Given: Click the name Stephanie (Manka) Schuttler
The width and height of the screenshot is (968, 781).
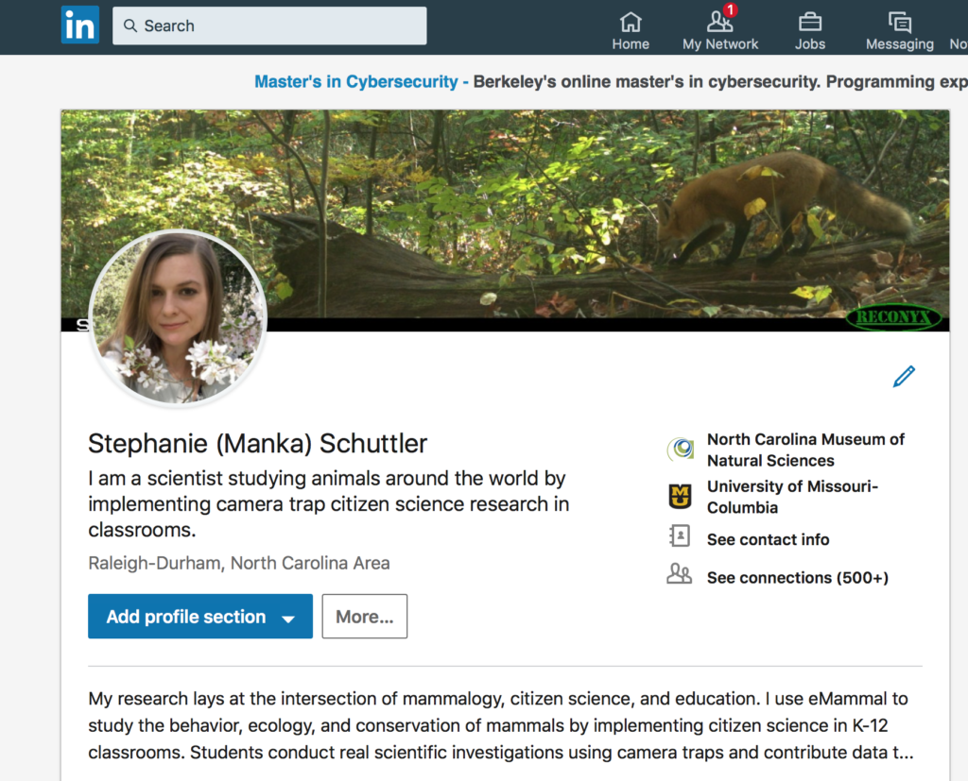Looking at the screenshot, I should (x=257, y=444).
